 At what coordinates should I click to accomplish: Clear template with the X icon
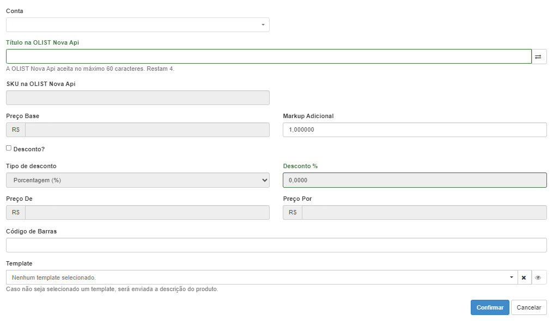pos(524,277)
